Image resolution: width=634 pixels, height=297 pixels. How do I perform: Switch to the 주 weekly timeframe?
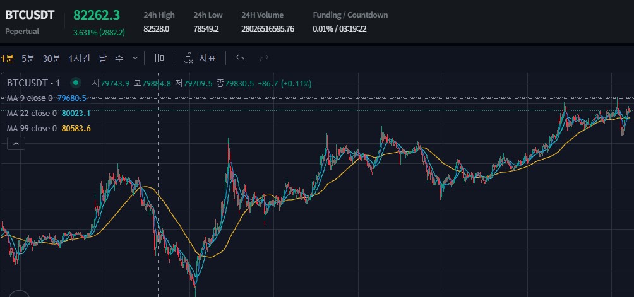[x=119, y=59]
